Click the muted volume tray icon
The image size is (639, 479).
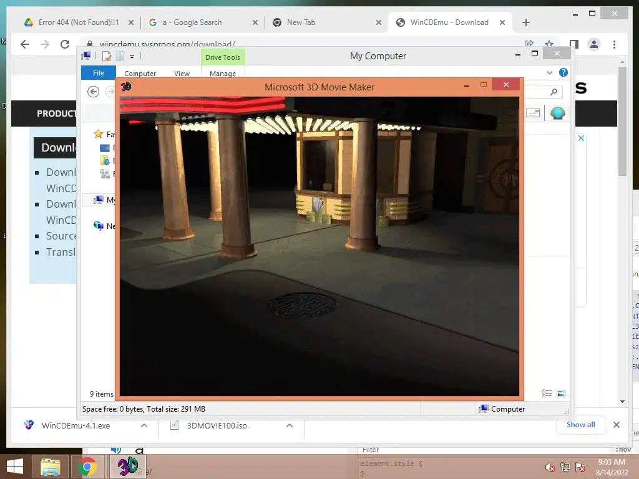click(550, 467)
